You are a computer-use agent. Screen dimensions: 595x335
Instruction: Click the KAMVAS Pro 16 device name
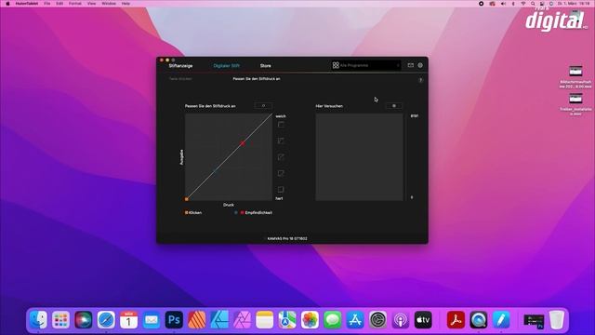287,238
